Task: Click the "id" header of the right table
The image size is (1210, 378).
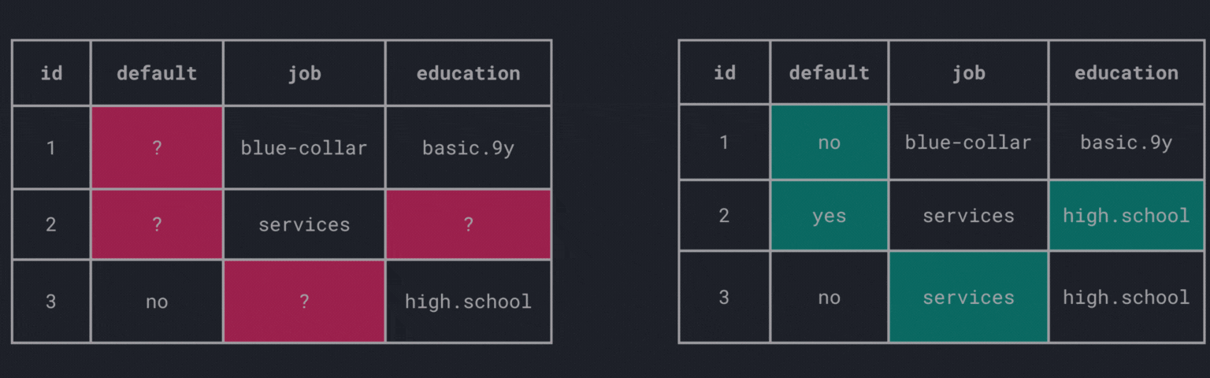Action: [x=724, y=72]
